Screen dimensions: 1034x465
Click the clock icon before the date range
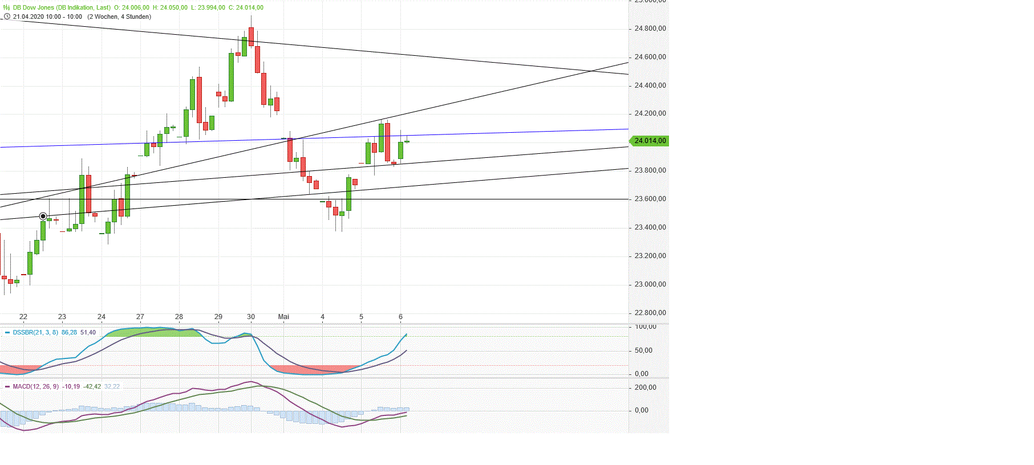click(x=7, y=17)
